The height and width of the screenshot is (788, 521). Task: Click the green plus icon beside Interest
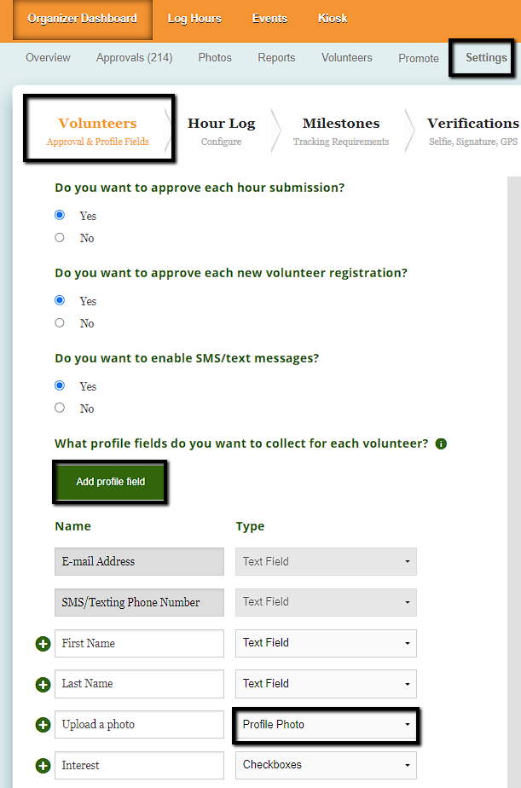[43, 766]
